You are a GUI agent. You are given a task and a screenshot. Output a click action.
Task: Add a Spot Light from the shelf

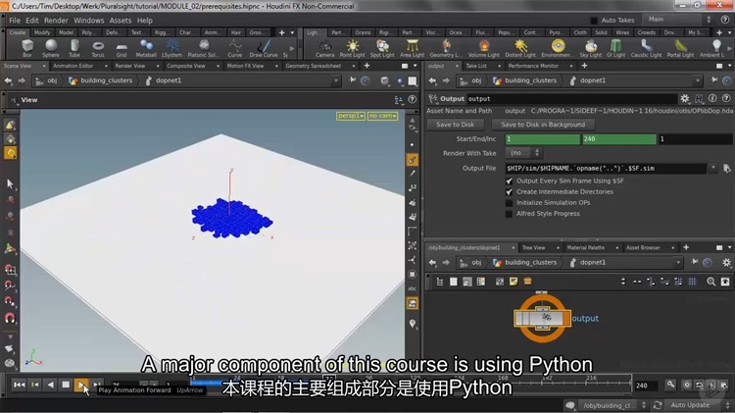point(382,48)
